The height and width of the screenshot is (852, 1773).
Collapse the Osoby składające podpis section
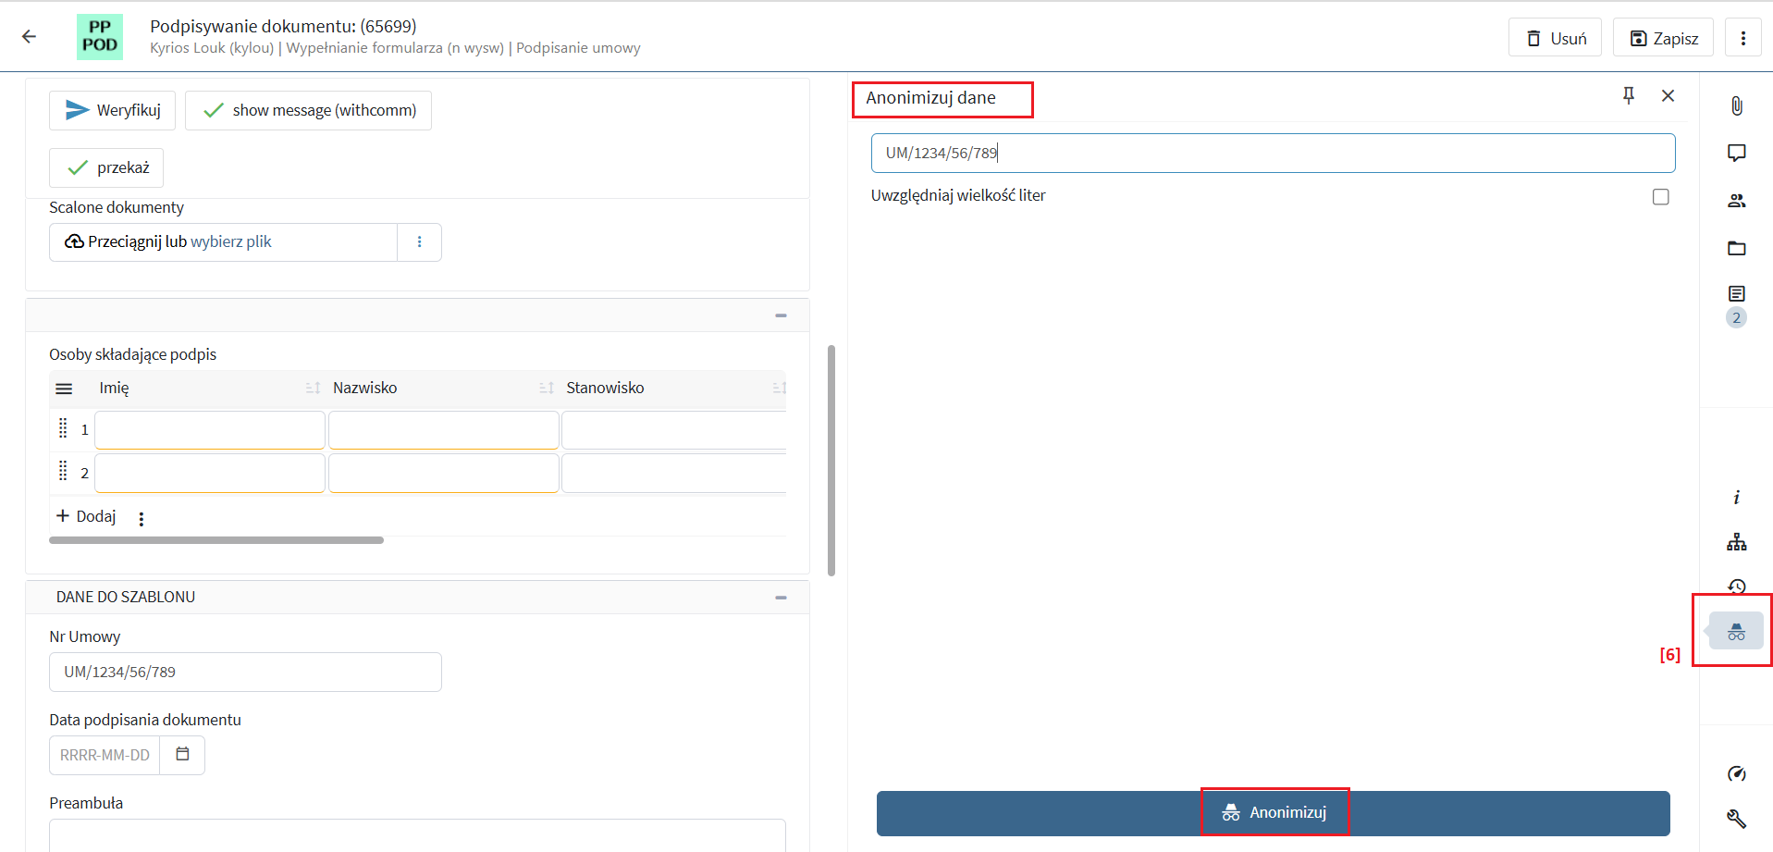pos(781,315)
